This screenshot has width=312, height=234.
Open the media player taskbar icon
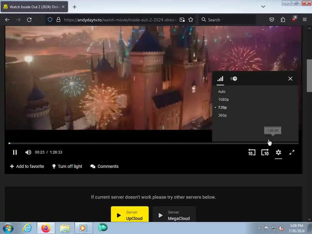click(x=83, y=228)
